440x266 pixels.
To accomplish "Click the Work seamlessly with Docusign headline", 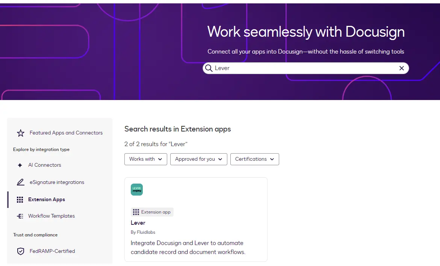I will pos(306,31).
